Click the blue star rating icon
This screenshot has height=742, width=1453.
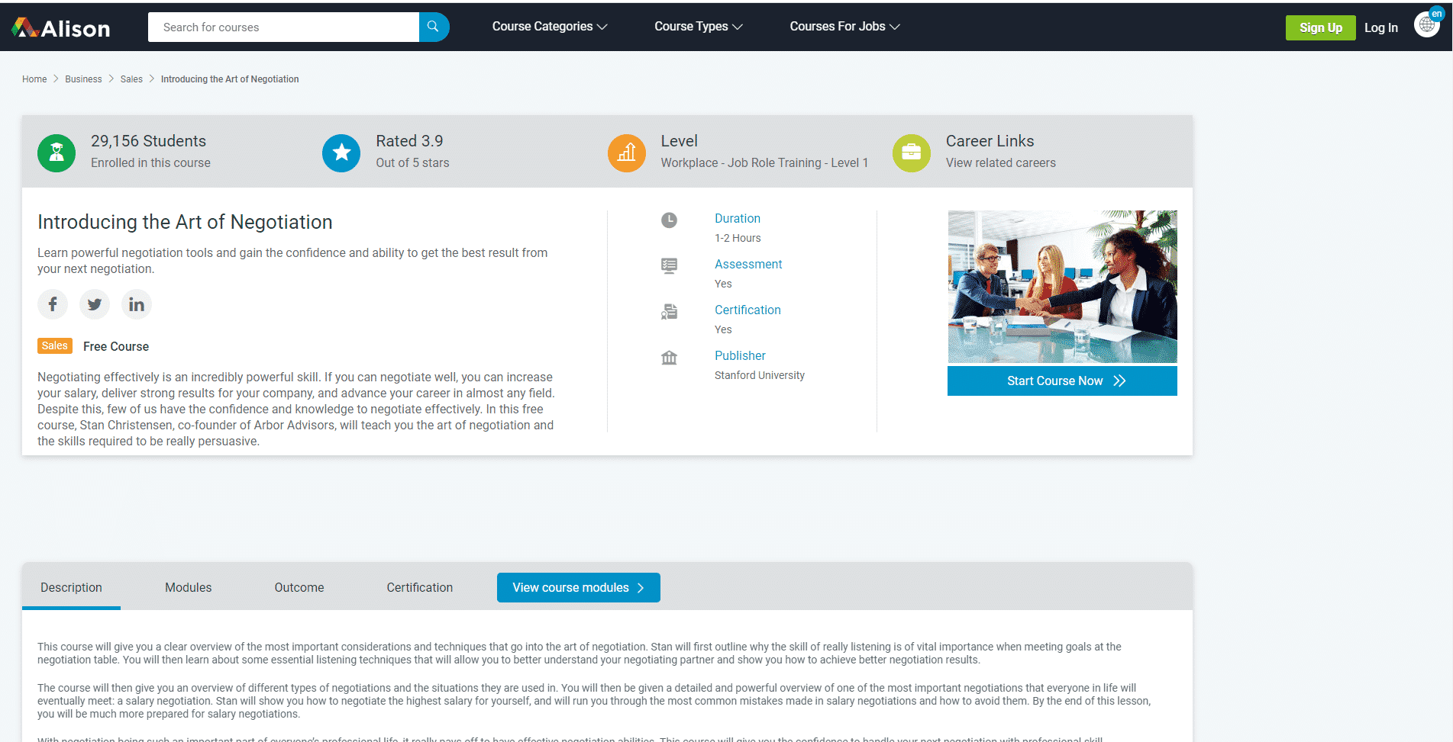[x=341, y=153]
